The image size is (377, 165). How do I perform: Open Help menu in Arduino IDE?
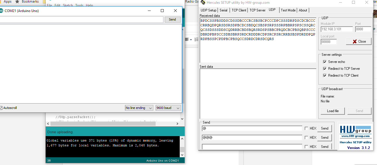coord(89,5)
